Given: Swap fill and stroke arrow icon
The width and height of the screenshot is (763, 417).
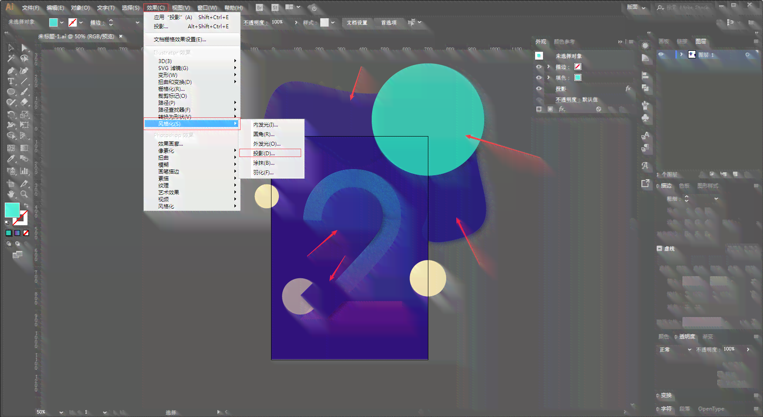Looking at the screenshot, I should click(x=26, y=205).
